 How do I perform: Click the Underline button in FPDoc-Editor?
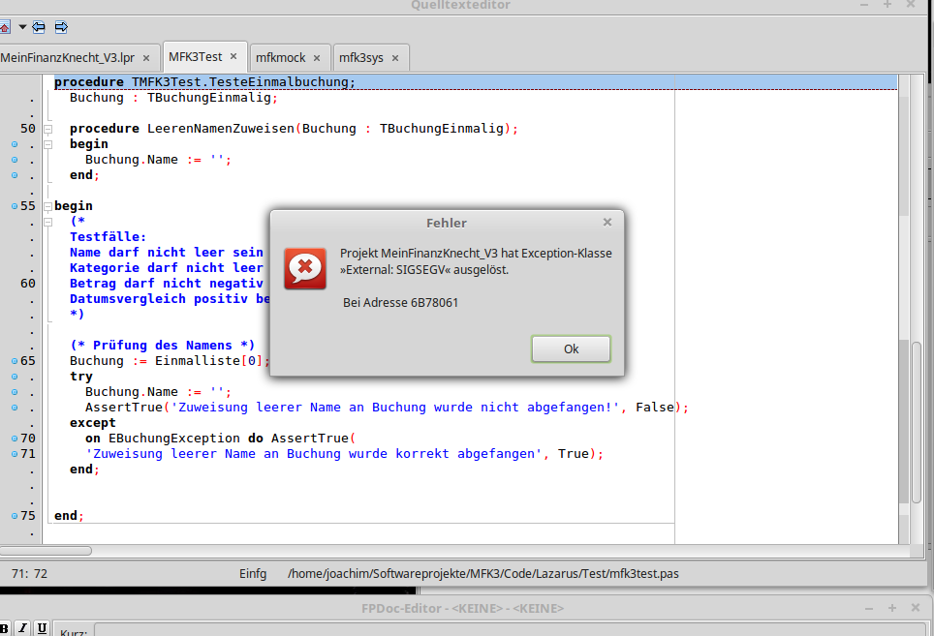pos(43,628)
